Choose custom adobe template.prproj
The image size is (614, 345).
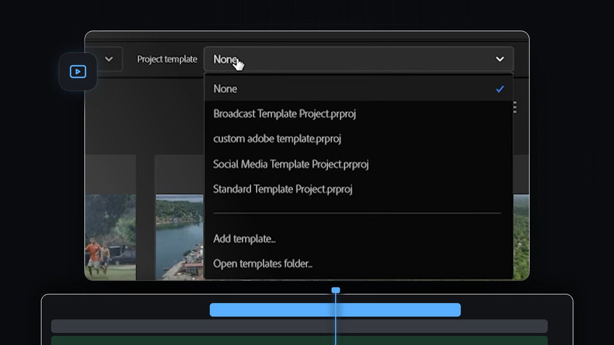pyautogui.click(x=358, y=139)
